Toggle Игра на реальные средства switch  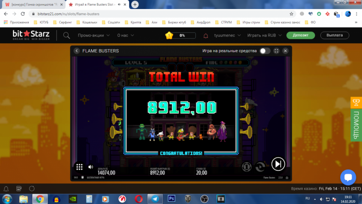pos(265,51)
